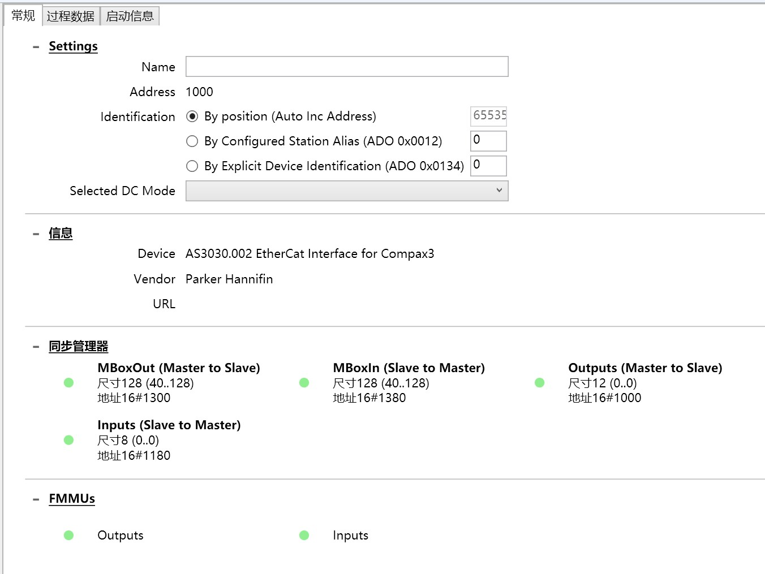Click the Explicit Device Identification value field
Viewport: 765px width, 574px height.
tap(488, 166)
